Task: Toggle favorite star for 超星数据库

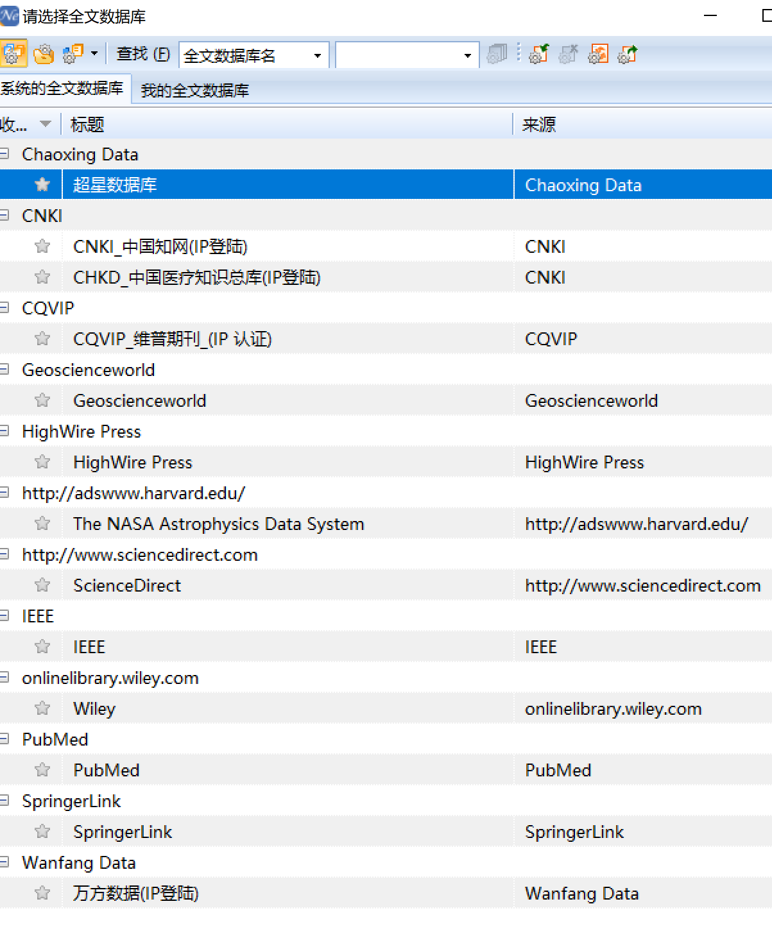Action: (x=42, y=185)
